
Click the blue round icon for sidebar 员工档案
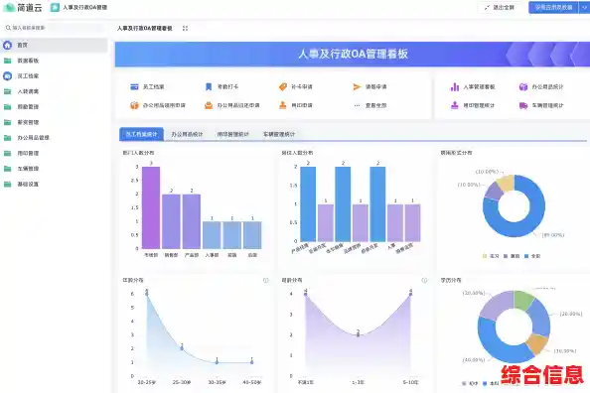click(8, 76)
